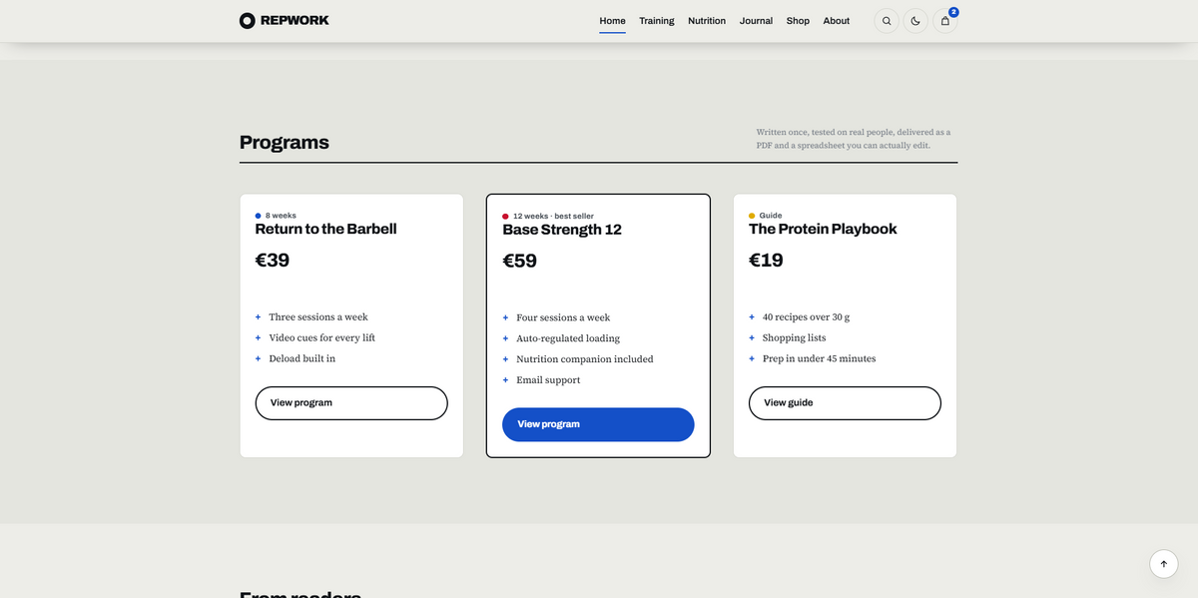Click "Auto-regulated loading" feature

point(568,339)
